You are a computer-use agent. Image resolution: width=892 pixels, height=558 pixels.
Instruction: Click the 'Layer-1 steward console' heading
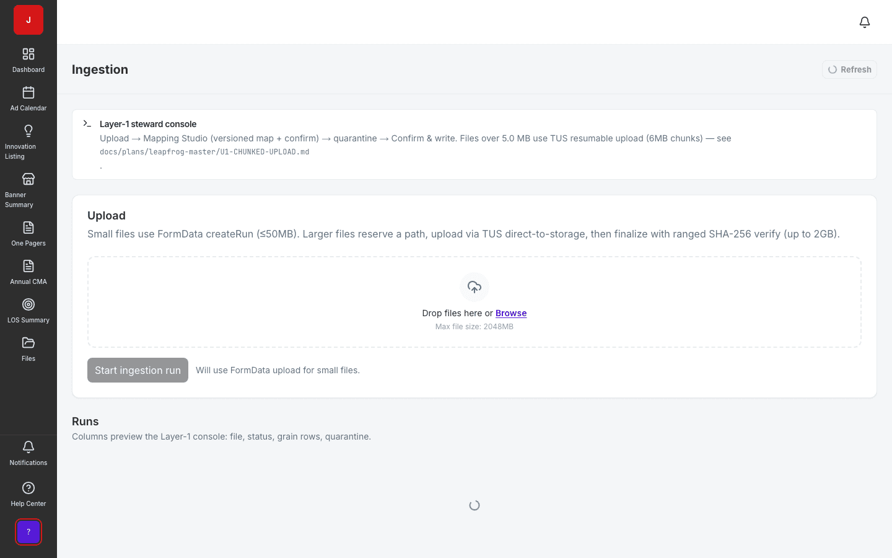coord(148,124)
